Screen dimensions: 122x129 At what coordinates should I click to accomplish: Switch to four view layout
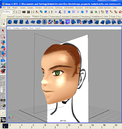point(3,84)
